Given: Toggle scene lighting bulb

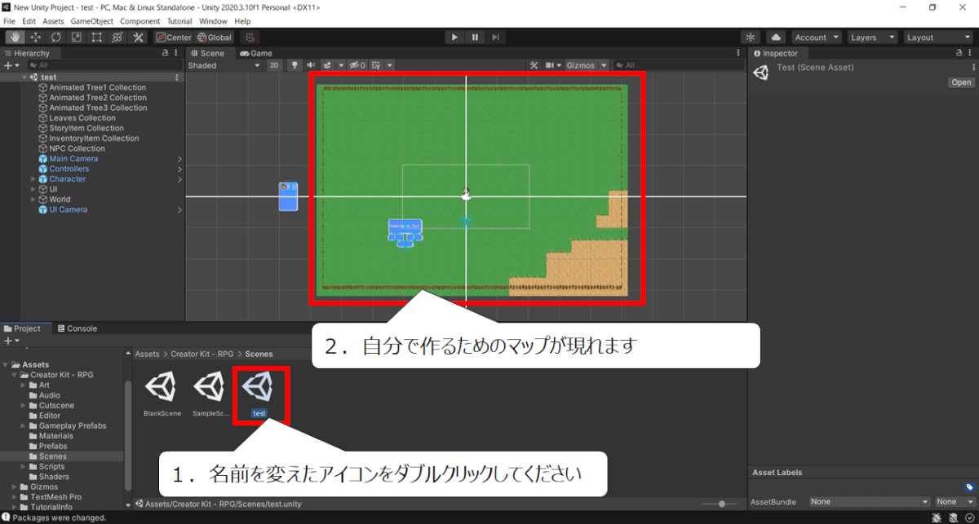Looking at the screenshot, I should (x=295, y=65).
